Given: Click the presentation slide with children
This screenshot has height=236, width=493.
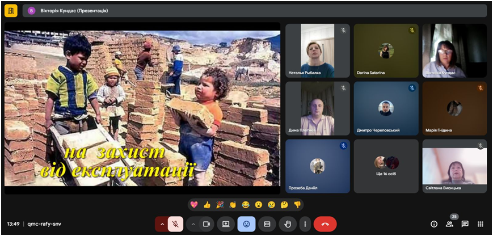Looking at the screenshot, I should click(142, 108).
